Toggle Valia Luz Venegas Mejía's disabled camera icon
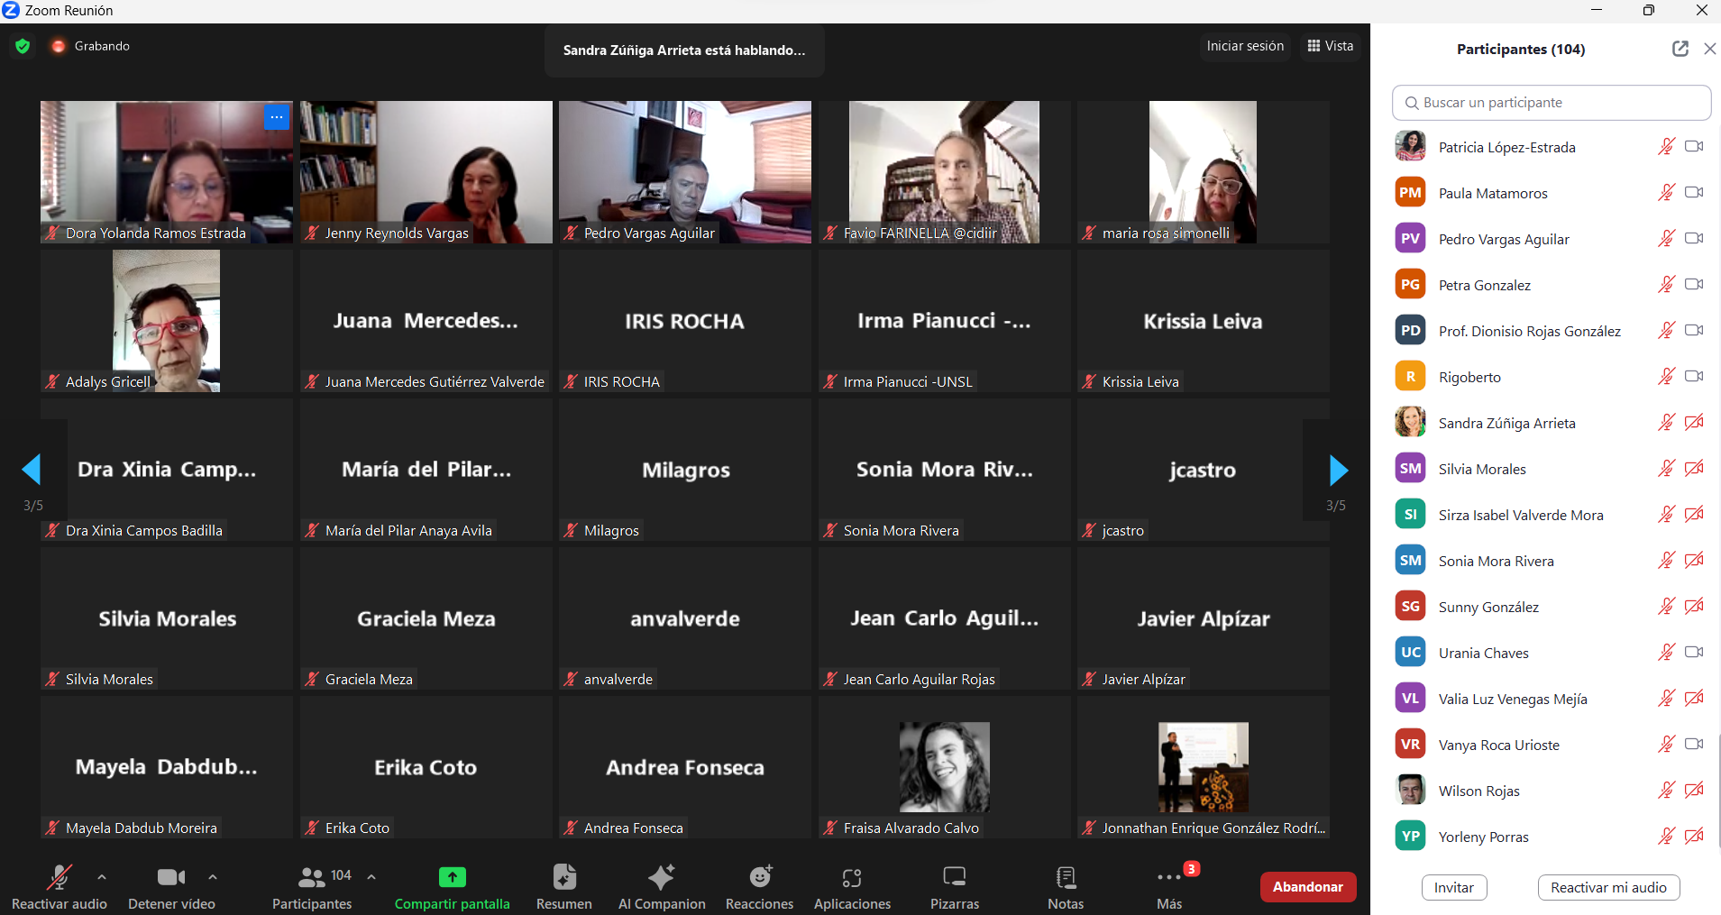 [1695, 698]
